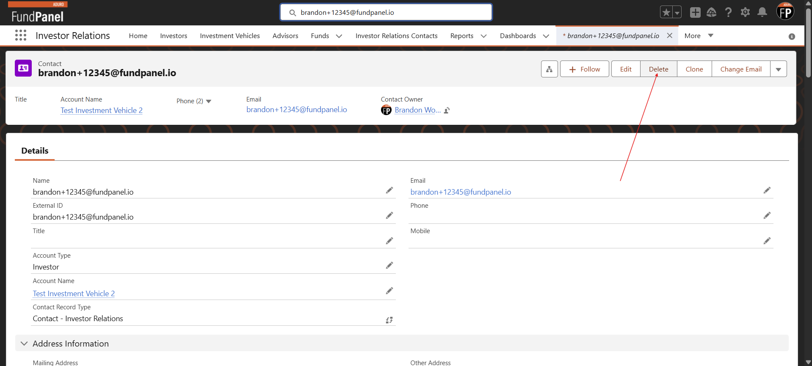
Task: Click the Investor account type value
Action: pyautogui.click(x=46, y=267)
